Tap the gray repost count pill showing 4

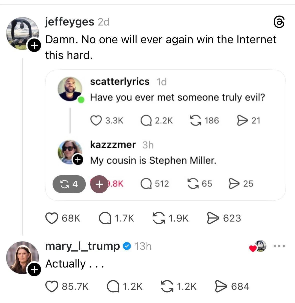pyautogui.click(x=69, y=184)
